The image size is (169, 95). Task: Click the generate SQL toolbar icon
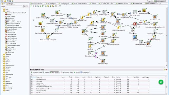(x=50, y=6)
